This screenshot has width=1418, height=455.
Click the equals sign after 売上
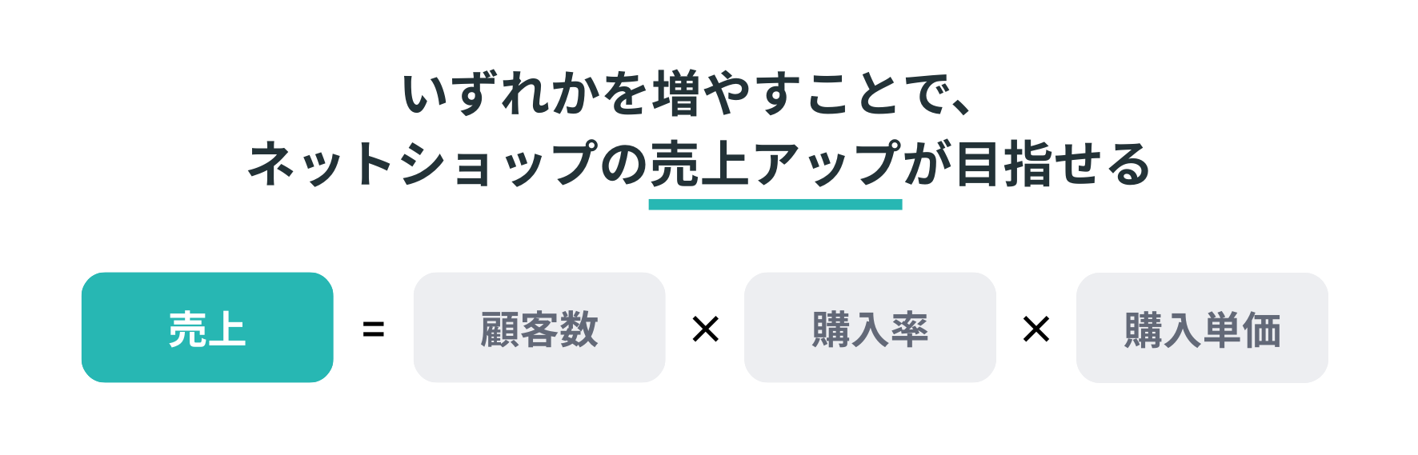374,329
